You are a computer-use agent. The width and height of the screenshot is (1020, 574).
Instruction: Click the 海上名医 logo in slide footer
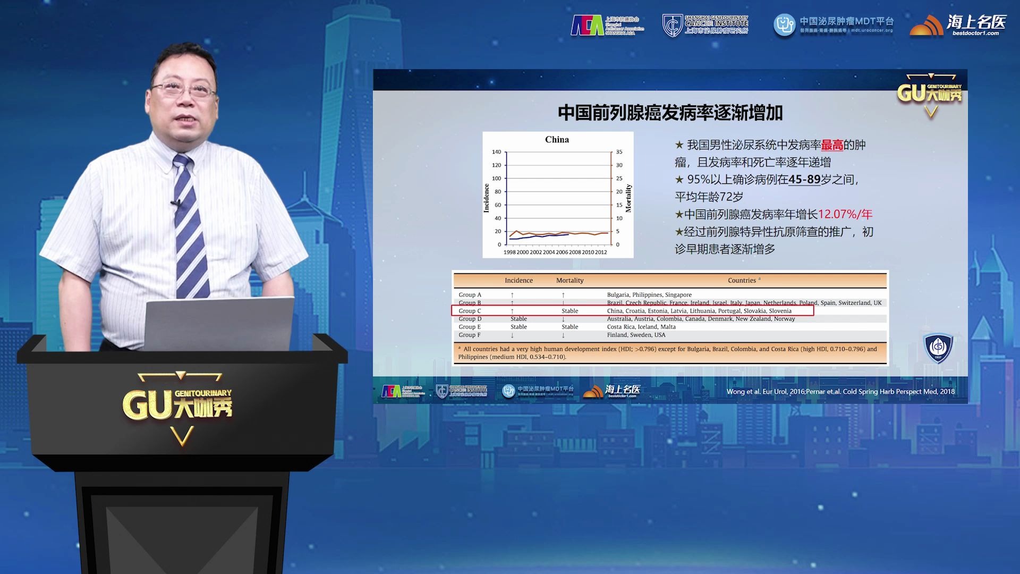[x=611, y=391]
